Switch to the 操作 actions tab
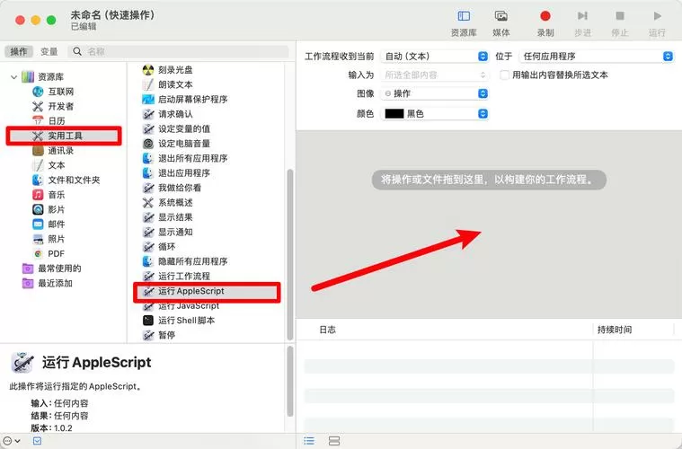The height and width of the screenshot is (449, 682). [x=19, y=51]
